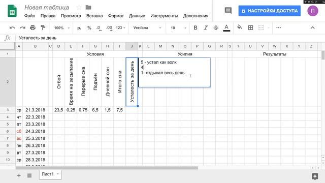Click cell with value 23,5
The width and height of the screenshot is (325, 183).
click(59, 110)
